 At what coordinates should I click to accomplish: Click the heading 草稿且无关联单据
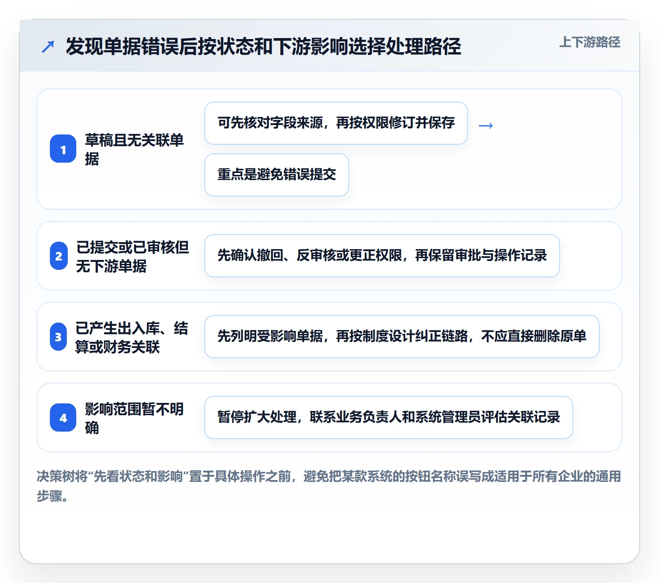coord(134,149)
